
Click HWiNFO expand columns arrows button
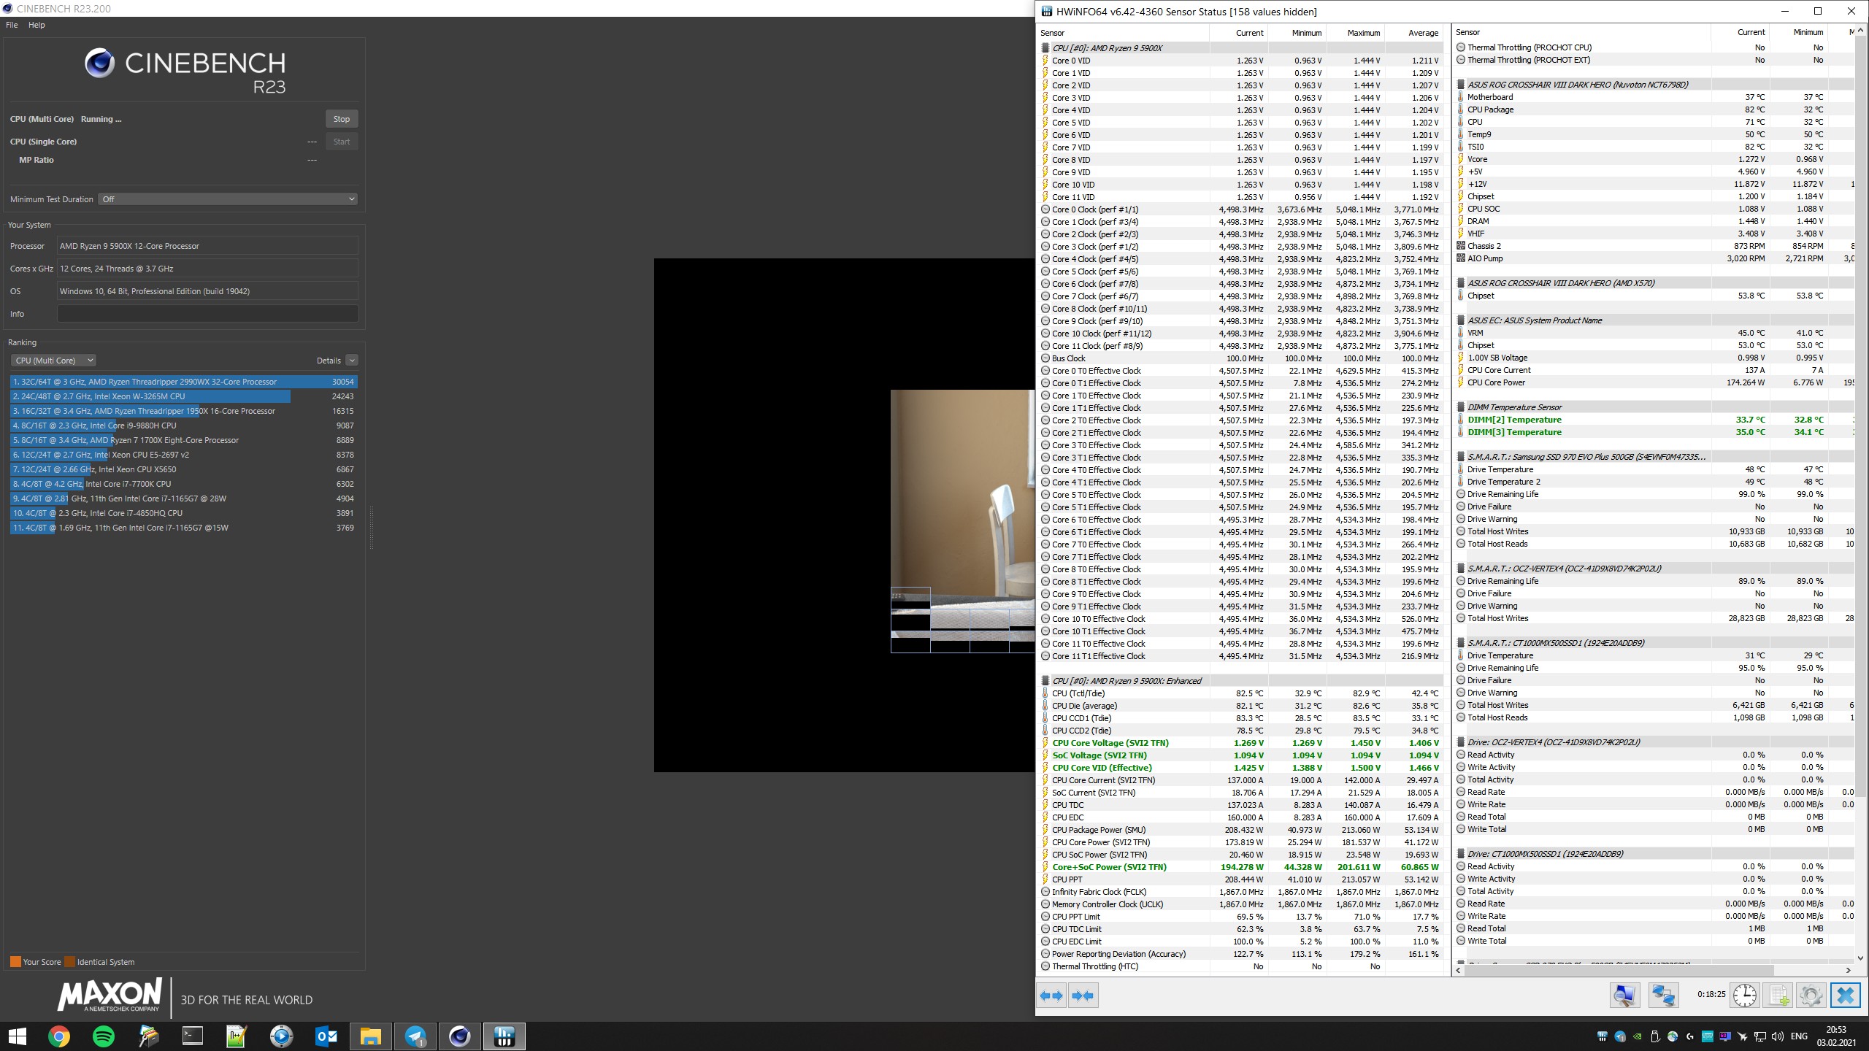click(1051, 996)
